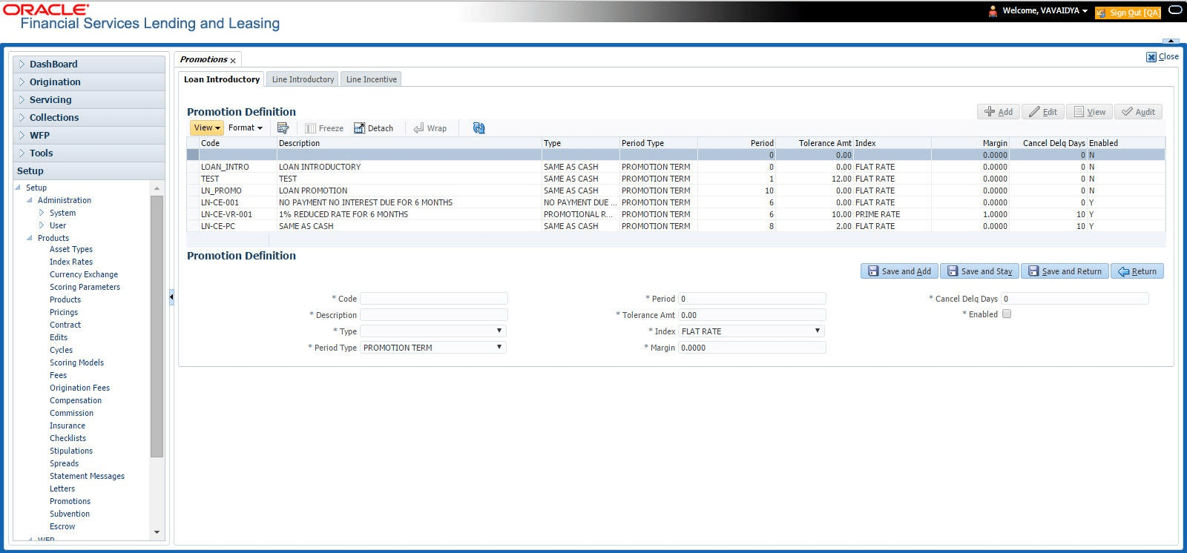Image resolution: width=1187 pixels, height=553 pixels.
Task: Select the LN-CE-VR-001 row
Action: pyautogui.click(x=675, y=214)
